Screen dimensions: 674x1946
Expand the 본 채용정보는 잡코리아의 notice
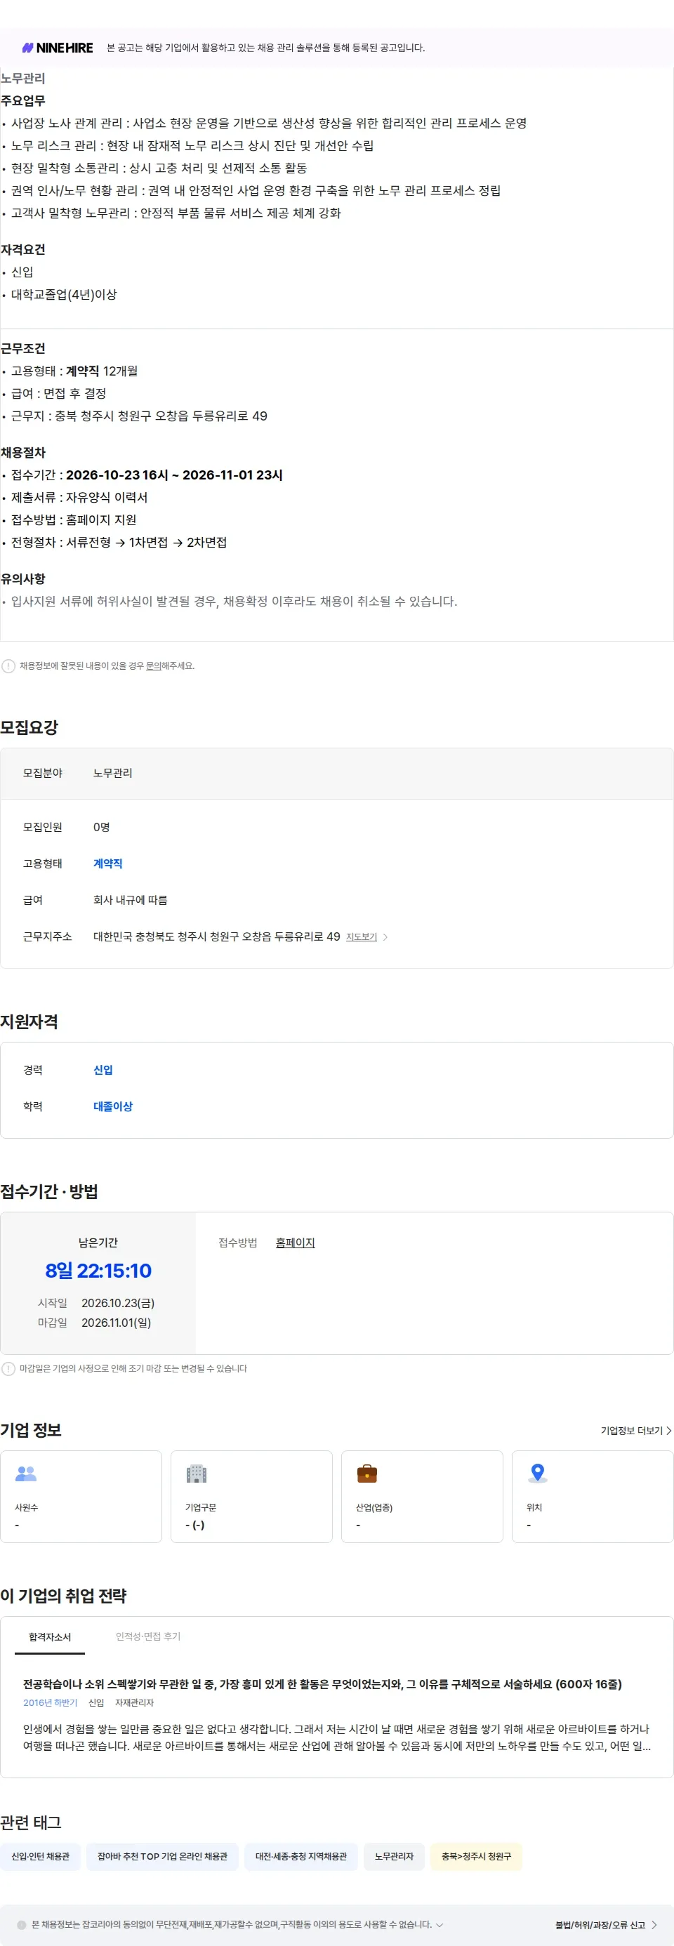(x=440, y=1925)
